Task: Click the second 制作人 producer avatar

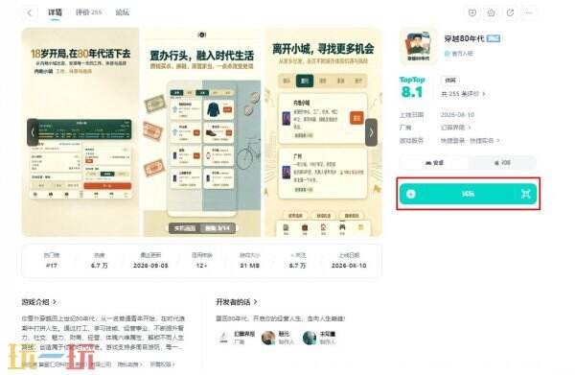Action: pos(310,338)
